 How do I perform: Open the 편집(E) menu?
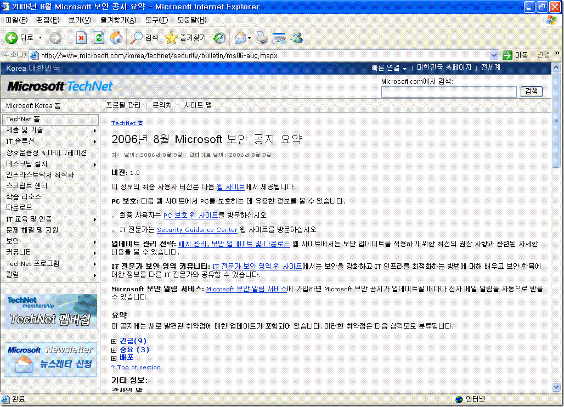coord(48,20)
